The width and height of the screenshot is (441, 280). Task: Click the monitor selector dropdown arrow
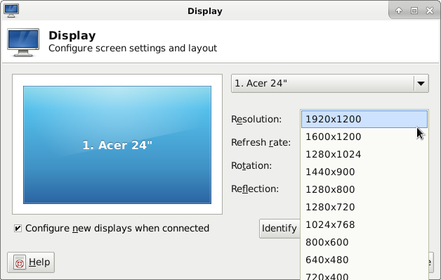(x=421, y=84)
